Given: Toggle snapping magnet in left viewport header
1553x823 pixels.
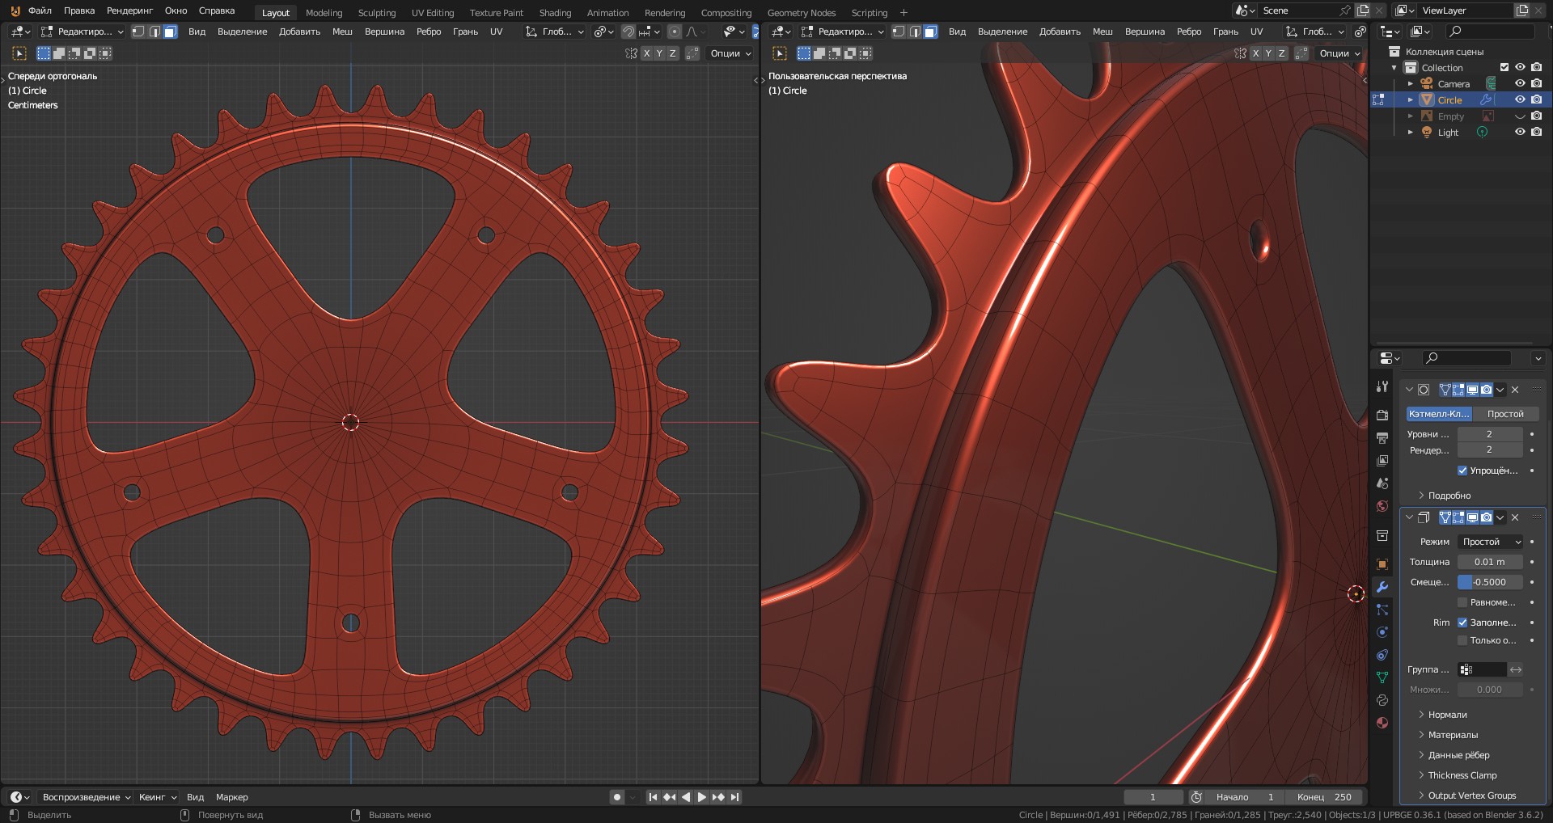Looking at the screenshot, I should pyautogui.click(x=628, y=32).
